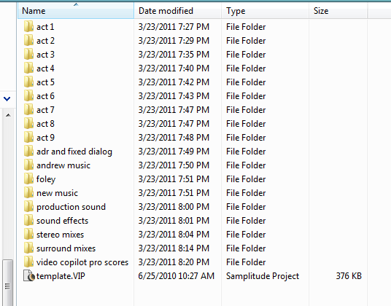Select the act 1 folder icon
This screenshot has width=391, height=306.
[x=28, y=26]
